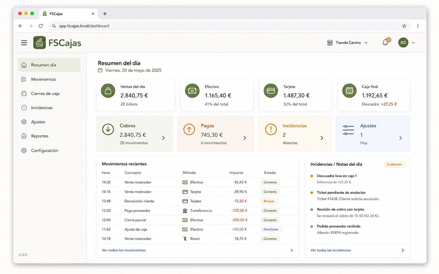Viewport: 439px width, 274px height.
Task: Open a new browser tab
Action: tap(105, 14)
